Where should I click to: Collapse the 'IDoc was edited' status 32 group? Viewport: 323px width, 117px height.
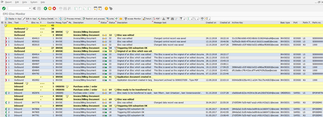[x=115, y=35]
